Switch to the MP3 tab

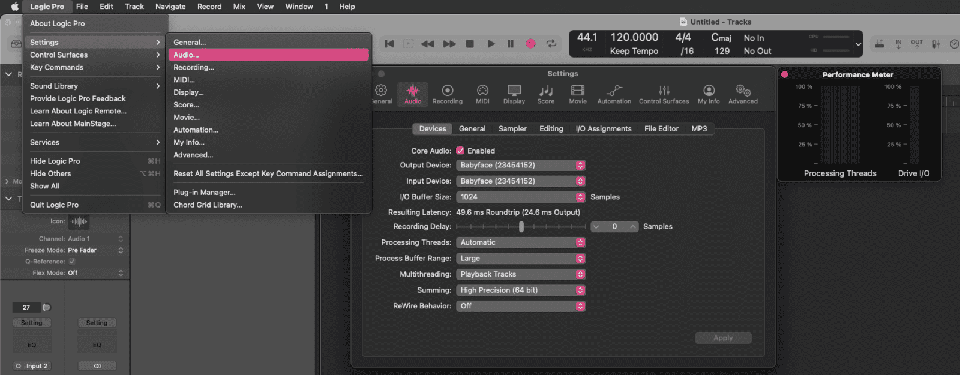(x=699, y=128)
